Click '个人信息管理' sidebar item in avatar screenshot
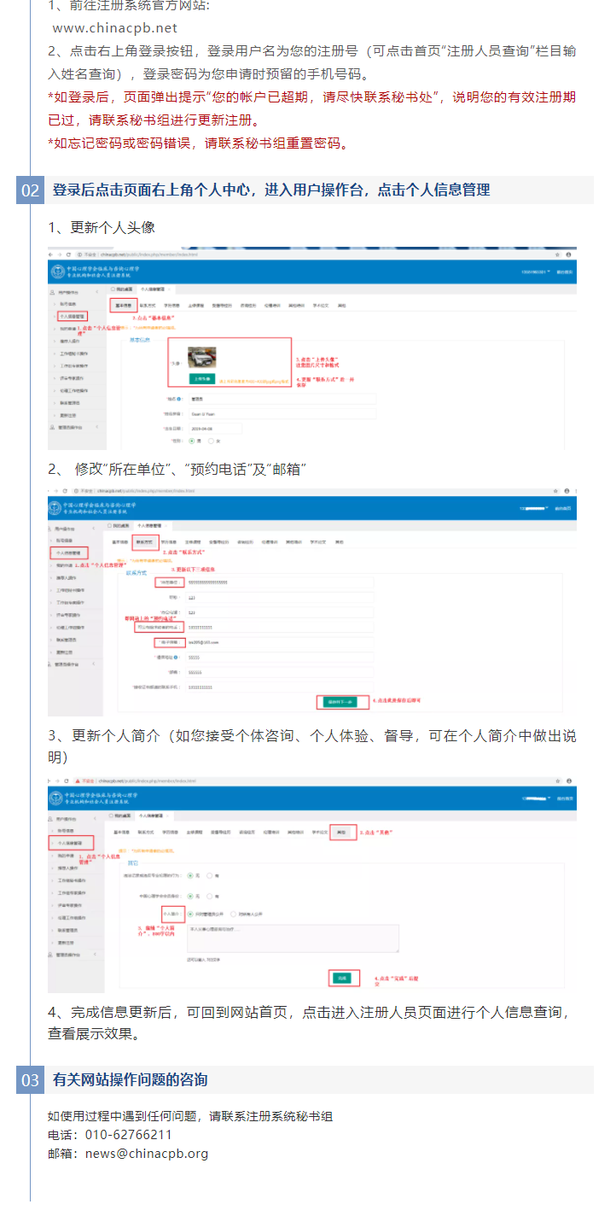 (x=73, y=317)
